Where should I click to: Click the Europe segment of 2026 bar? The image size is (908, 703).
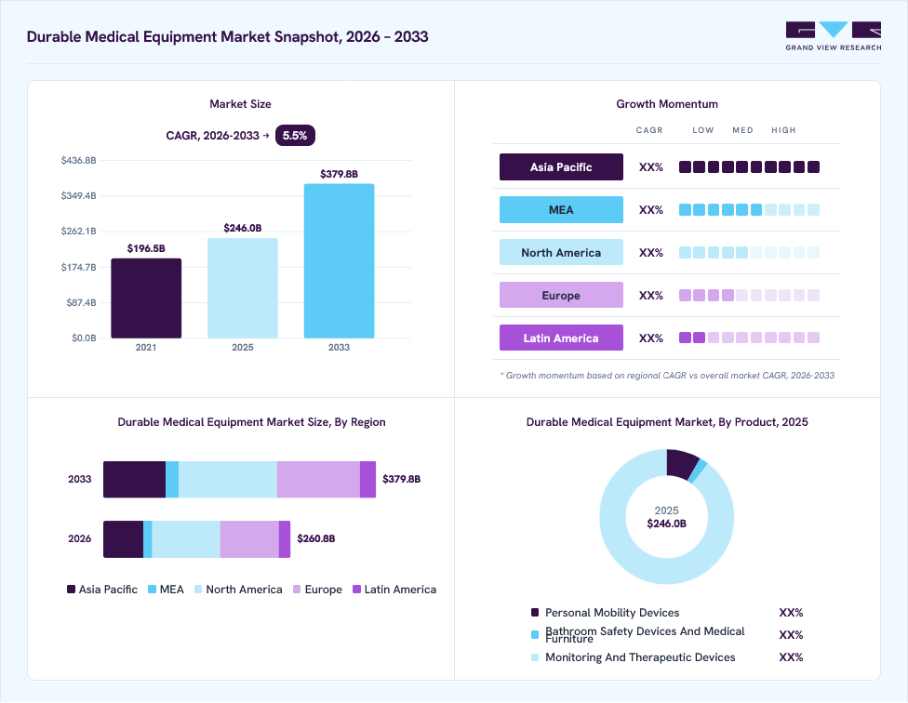[x=249, y=539]
